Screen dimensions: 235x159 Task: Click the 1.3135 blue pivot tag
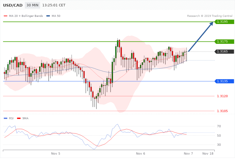click(x=224, y=81)
